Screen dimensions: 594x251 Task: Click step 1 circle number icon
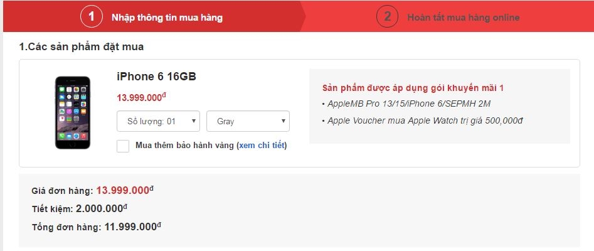[92, 17]
